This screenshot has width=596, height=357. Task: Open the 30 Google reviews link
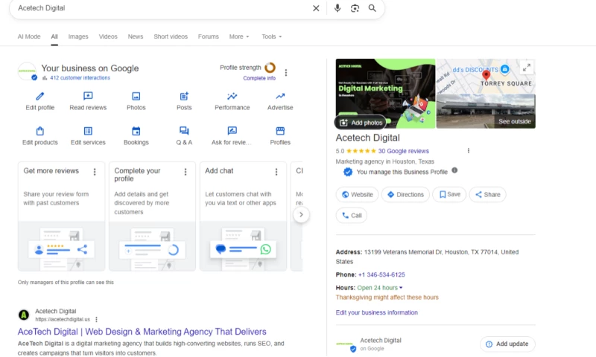pyautogui.click(x=403, y=151)
